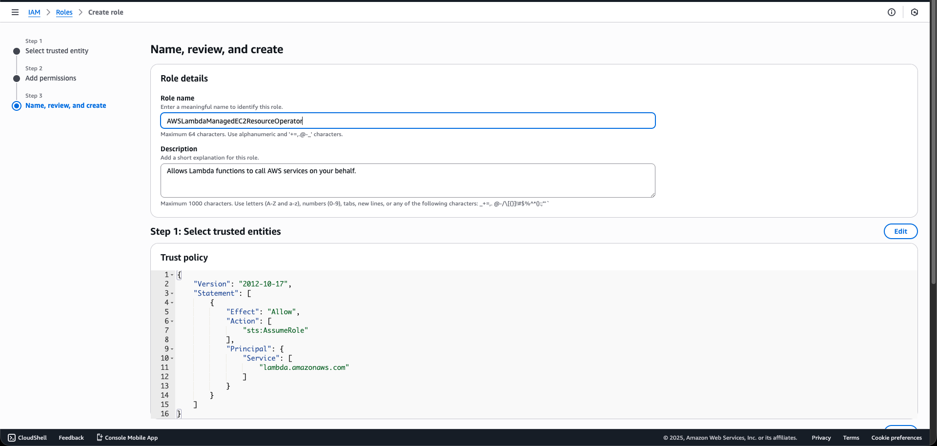937x446 pixels.
Task: Collapse the Principal block on line 9
Action: pyautogui.click(x=172, y=349)
